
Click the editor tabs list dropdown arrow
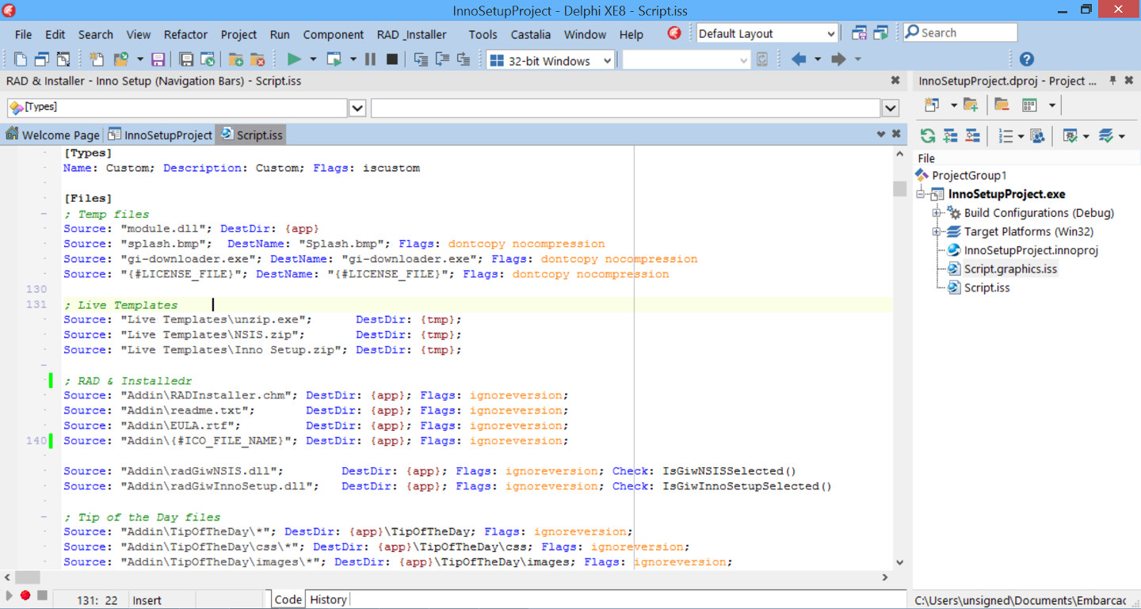(881, 135)
